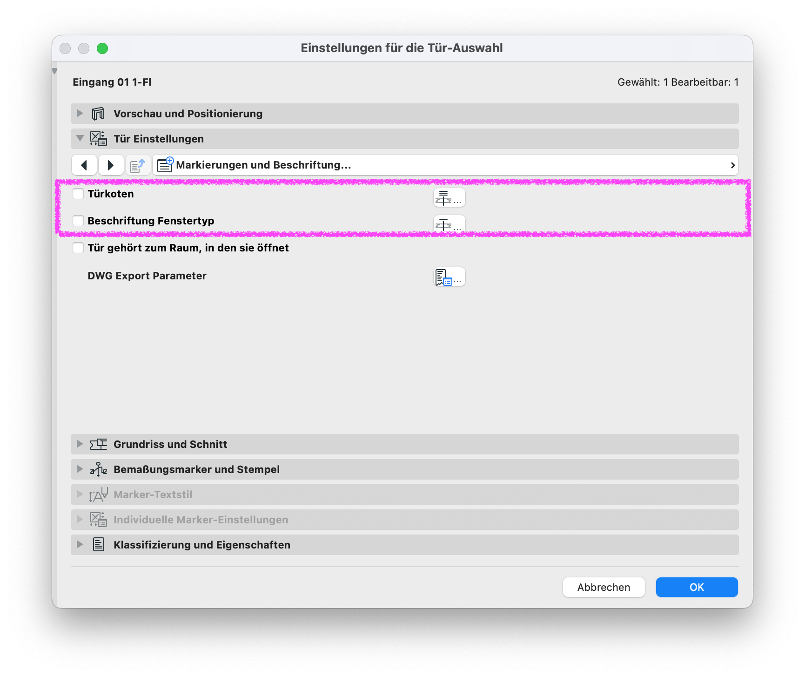The image size is (805, 677).
Task: Collapse the Tür Einstellungen panel triangle
Action: click(x=80, y=138)
